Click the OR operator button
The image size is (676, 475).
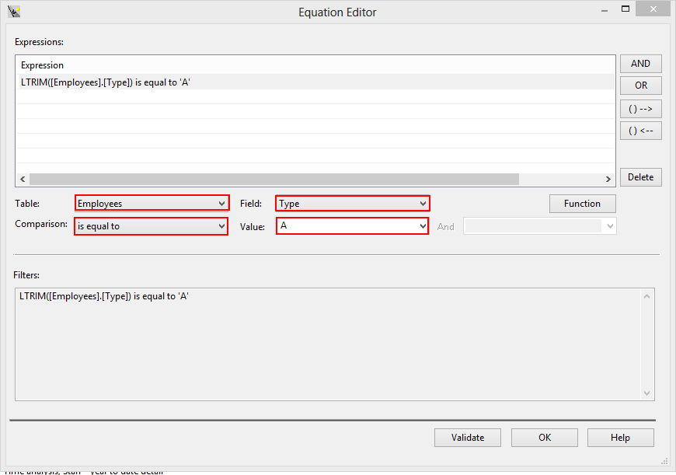point(640,86)
